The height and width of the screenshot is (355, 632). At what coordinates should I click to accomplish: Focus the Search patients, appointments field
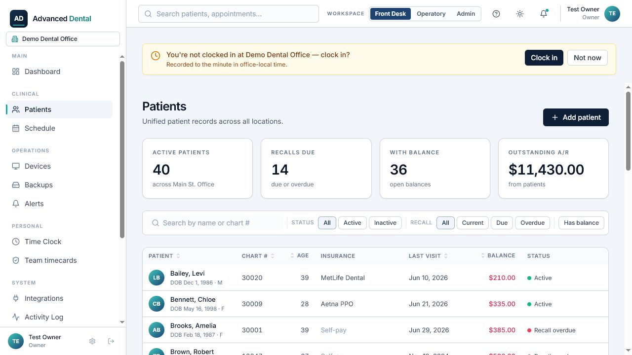pos(229,14)
